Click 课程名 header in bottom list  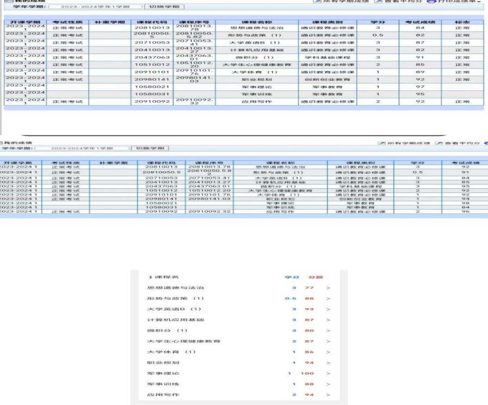166,277
